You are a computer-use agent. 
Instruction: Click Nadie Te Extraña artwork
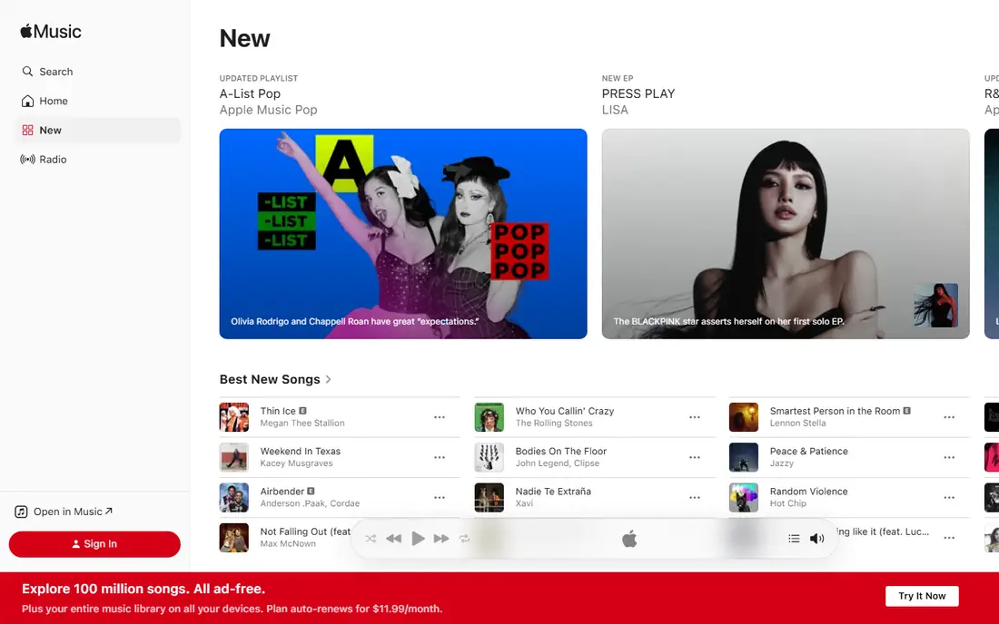[490, 497]
